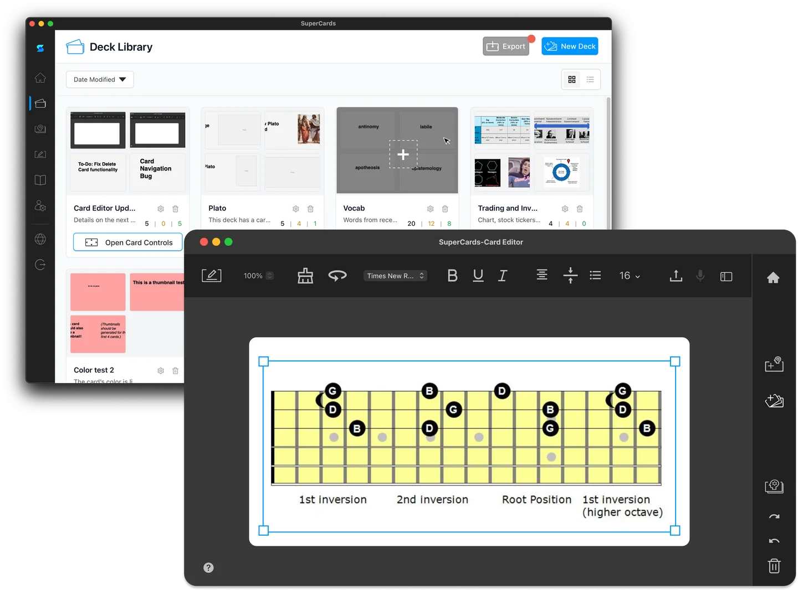Open the microphone dictation tool

tap(700, 275)
